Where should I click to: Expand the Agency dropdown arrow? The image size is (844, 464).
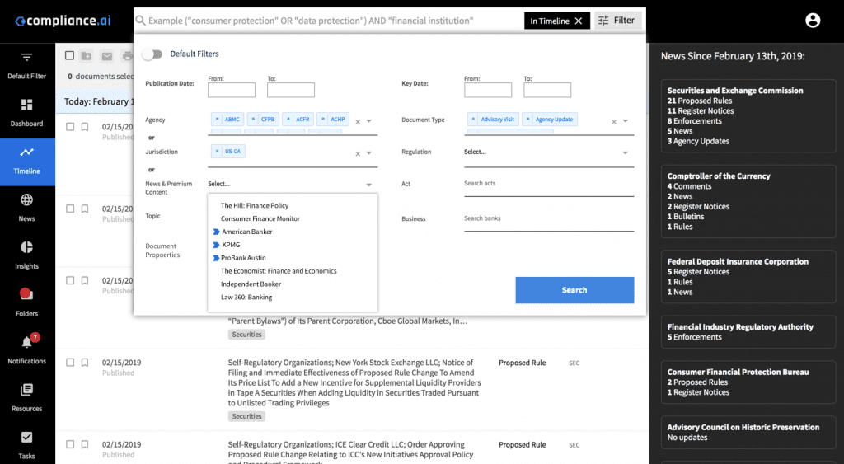click(x=369, y=121)
